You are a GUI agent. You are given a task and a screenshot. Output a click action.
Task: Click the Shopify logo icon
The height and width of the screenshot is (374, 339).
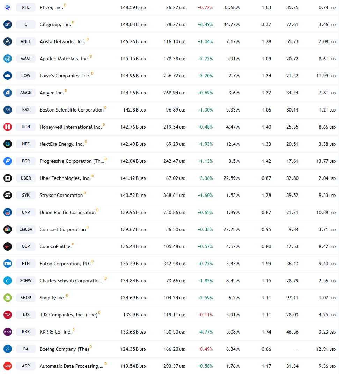click(x=8, y=298)
